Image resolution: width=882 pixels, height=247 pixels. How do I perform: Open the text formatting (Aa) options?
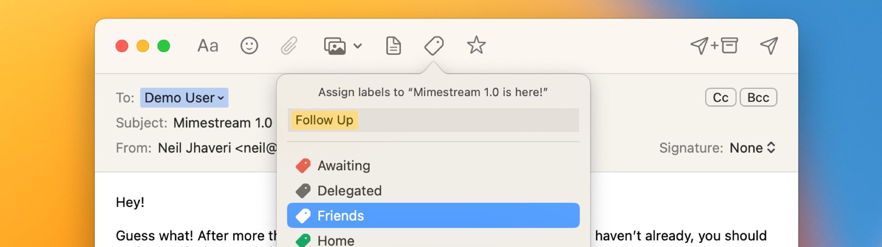pos(208,46)
